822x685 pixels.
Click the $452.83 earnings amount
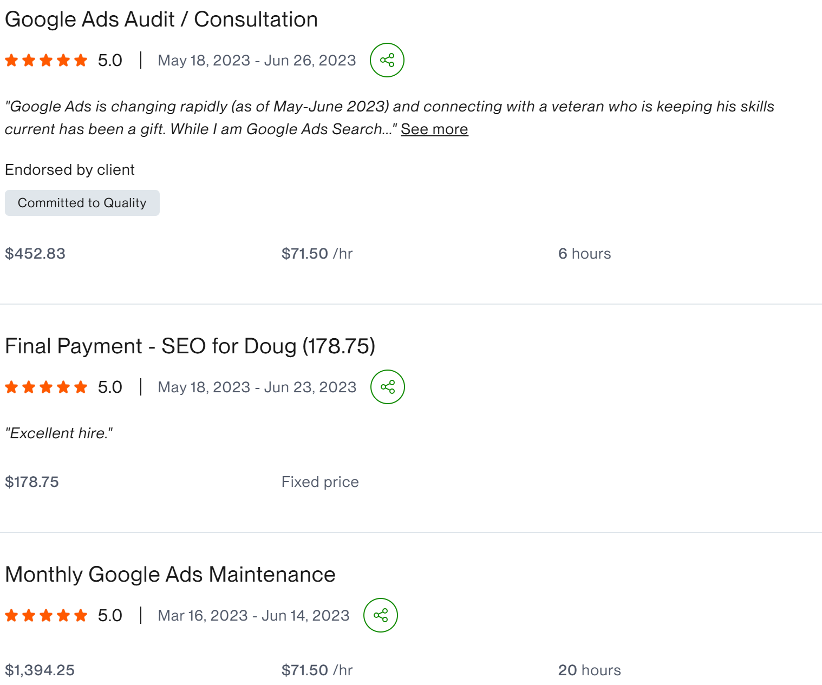(x=35, y=254)
